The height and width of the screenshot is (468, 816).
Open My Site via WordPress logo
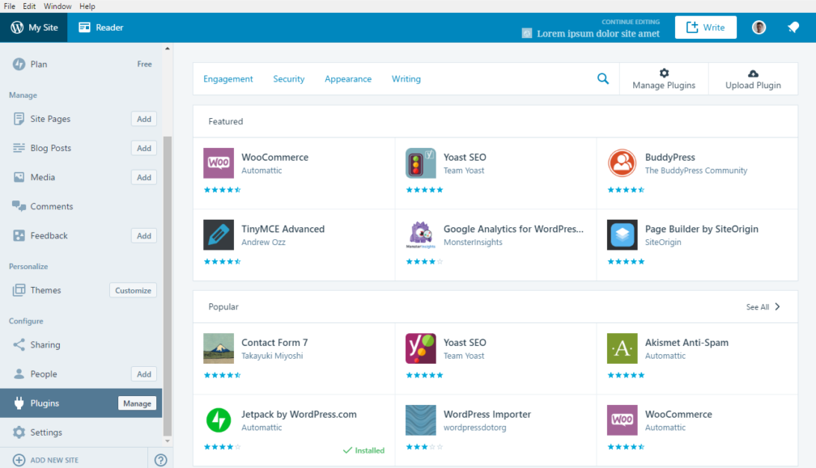click(17, 27)
